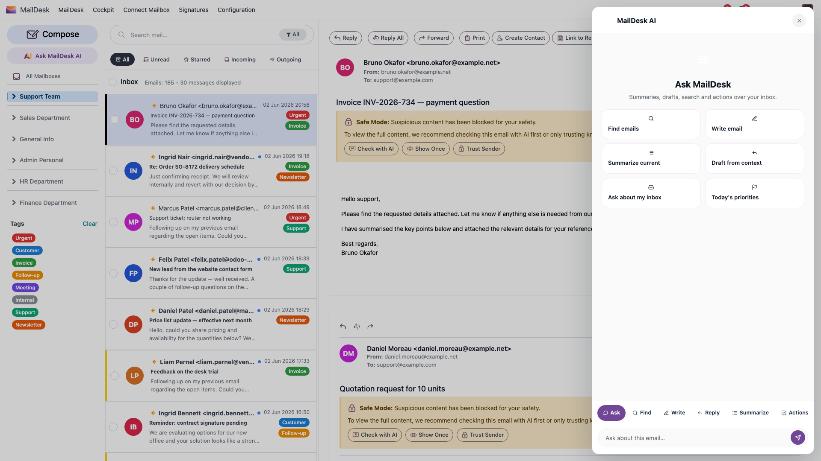Image resolution: width=821 pixels, height=461 pixels.
Task: Close the MailDesk AI panel
Action: 799,20
